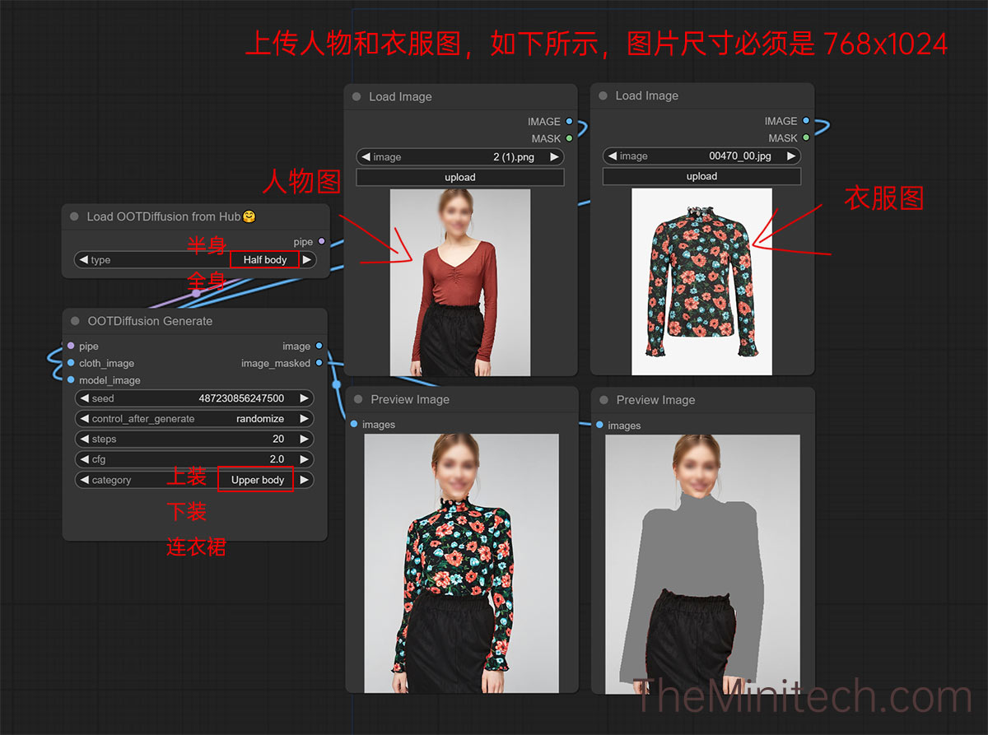Collapse the left Load Image node via its dot
Viewport: 988px width, 735px height.
pyautogui.click(x=357, y=97)
